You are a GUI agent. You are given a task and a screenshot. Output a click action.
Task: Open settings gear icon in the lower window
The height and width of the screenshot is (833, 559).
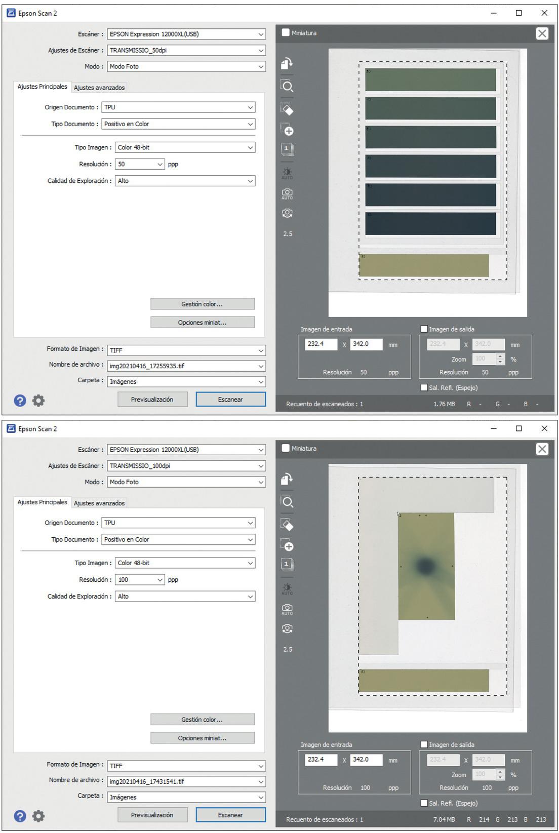(38, 816)
